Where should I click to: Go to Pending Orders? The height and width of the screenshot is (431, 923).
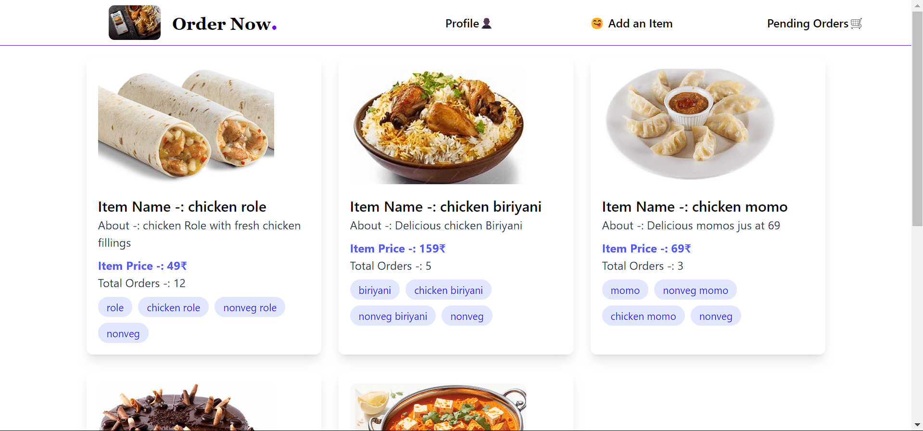[x=808, y=24]
